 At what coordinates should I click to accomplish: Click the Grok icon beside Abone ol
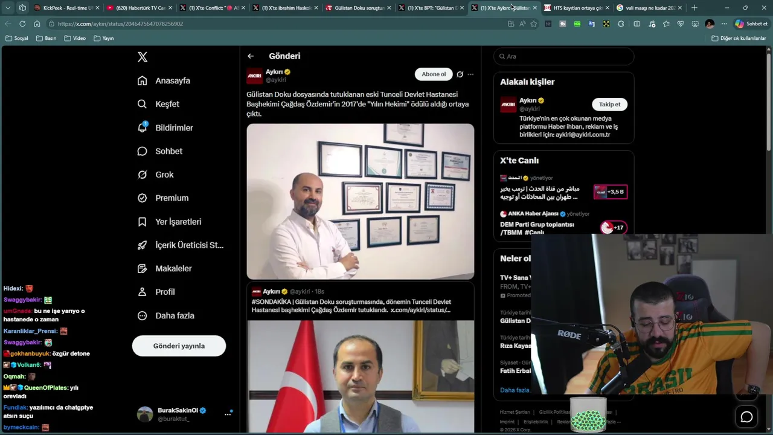(x=460, y=74)
